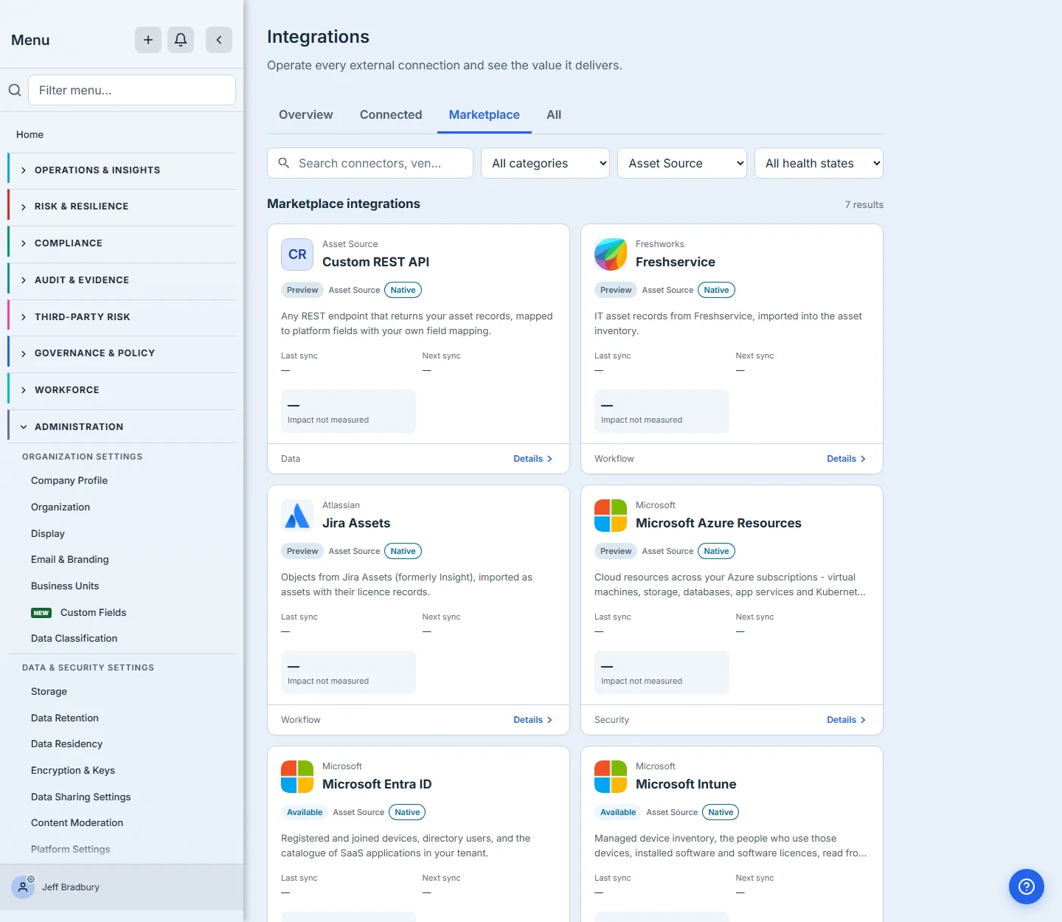Click the NEW badge beside Custom Fields

pyautogui.click(x=41, y=613)
